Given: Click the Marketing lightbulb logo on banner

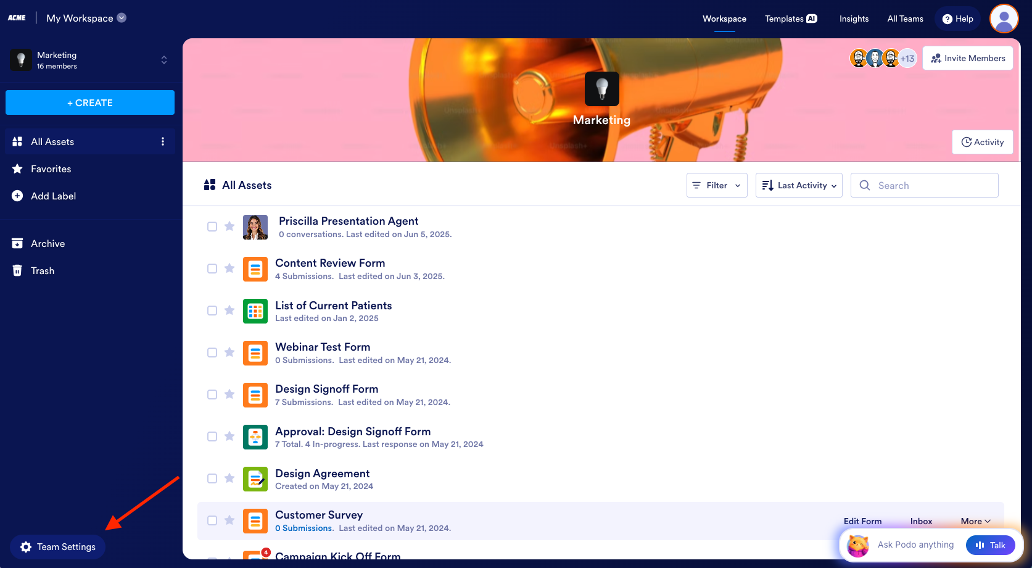Looking at the screenshot, I should pyautogui.click(x=602, y=89).
